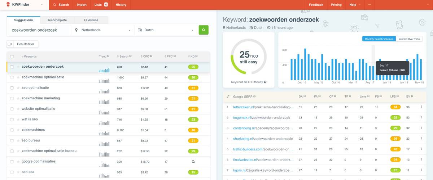Sort the table by Search column
This screenshot has height=180, width=433.
tap(123, 57)
